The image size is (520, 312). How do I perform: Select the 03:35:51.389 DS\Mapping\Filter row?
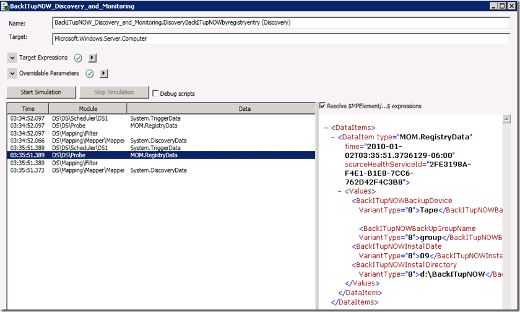161,163
